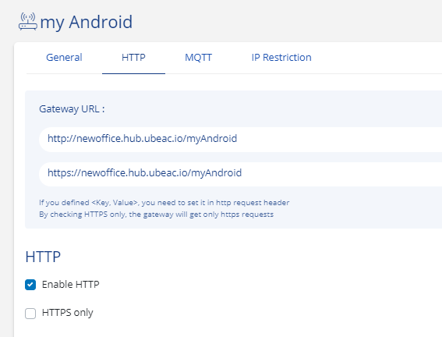This screenshot has height=337, width=442.
Task: Click the Key, Value request header hint
Action: 164,203
